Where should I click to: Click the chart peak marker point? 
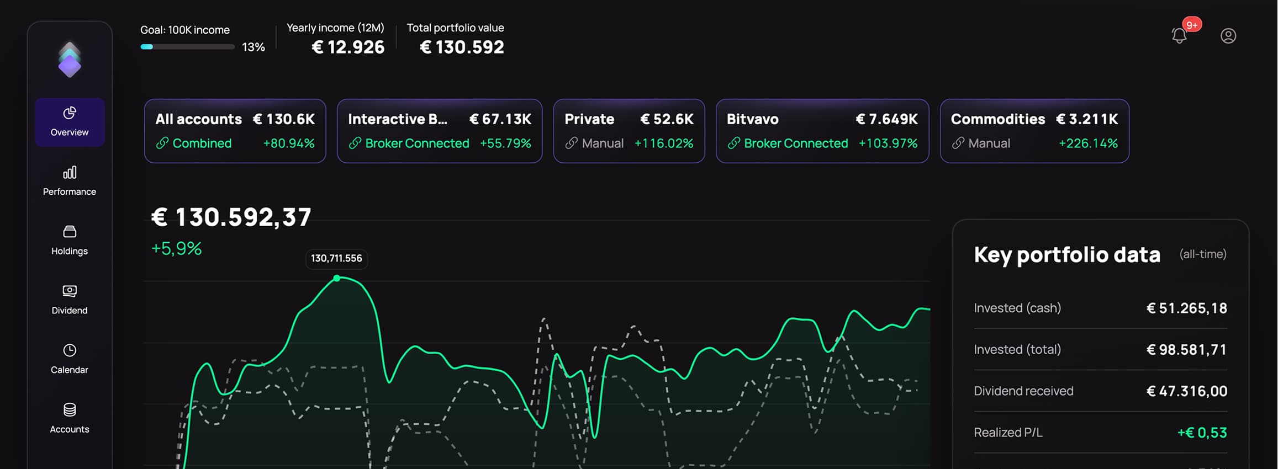click(337, 278)
